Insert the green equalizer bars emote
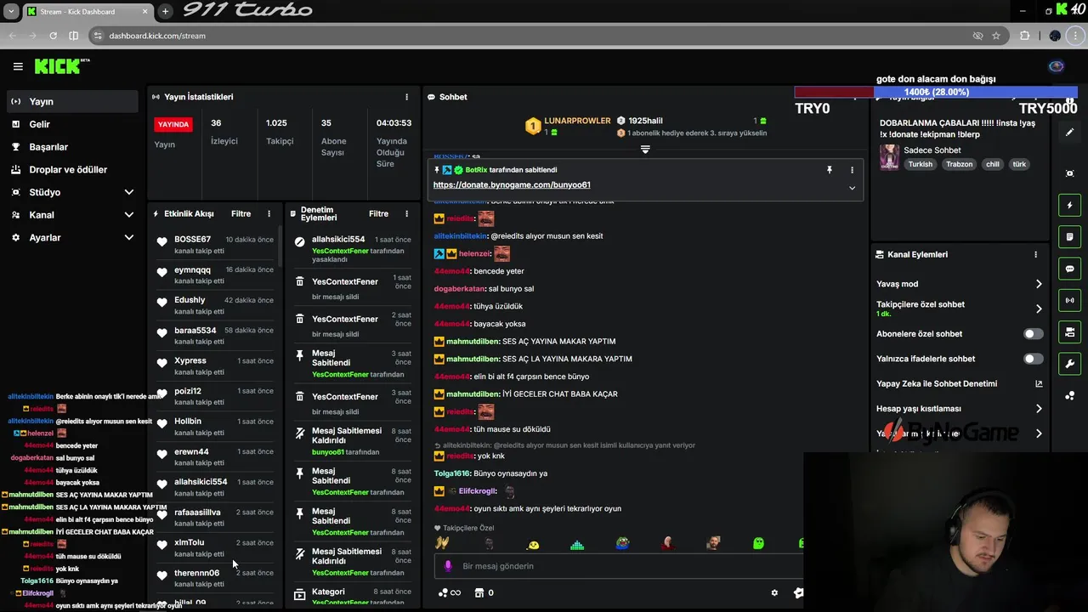Image resolution: width=1088 pixels, height=612 pixels. 577,544
